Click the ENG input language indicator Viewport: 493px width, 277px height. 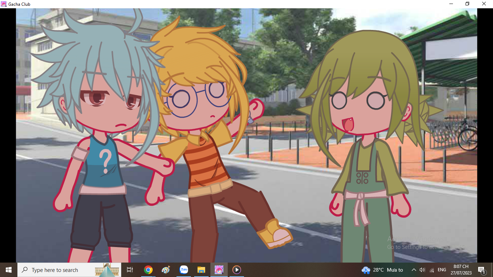(442, 270)
